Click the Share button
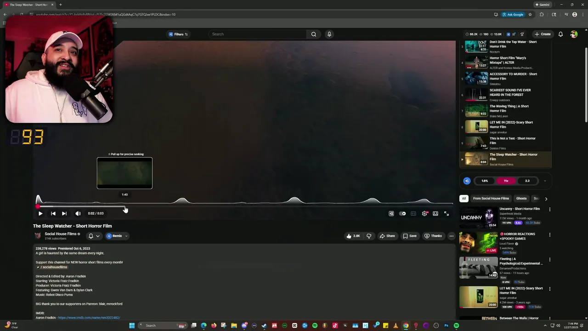This screenshot has height=331, width=588. point(387,236)
